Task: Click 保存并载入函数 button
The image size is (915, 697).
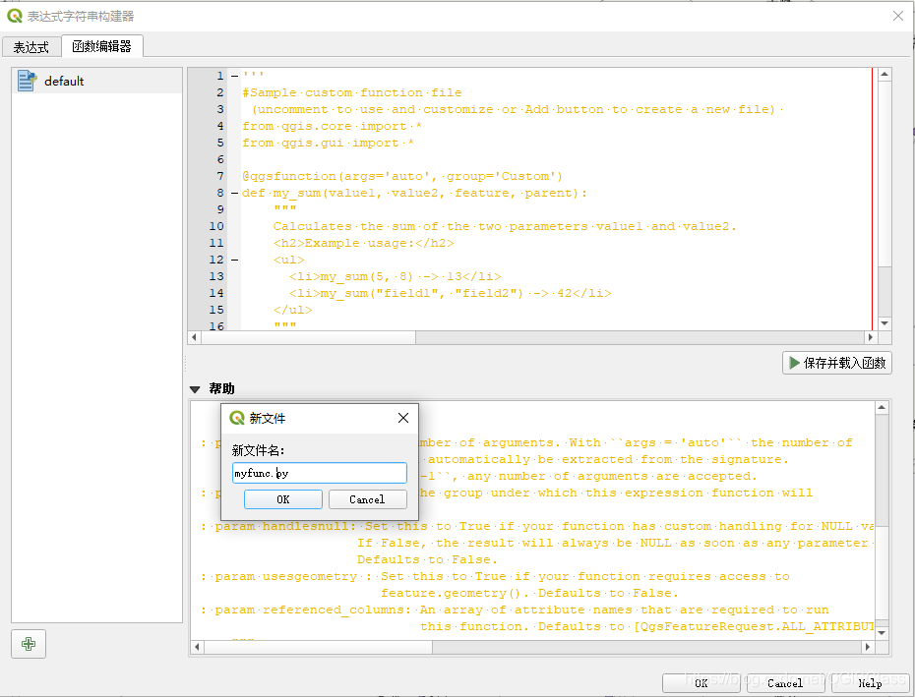Action: (837, 363)
